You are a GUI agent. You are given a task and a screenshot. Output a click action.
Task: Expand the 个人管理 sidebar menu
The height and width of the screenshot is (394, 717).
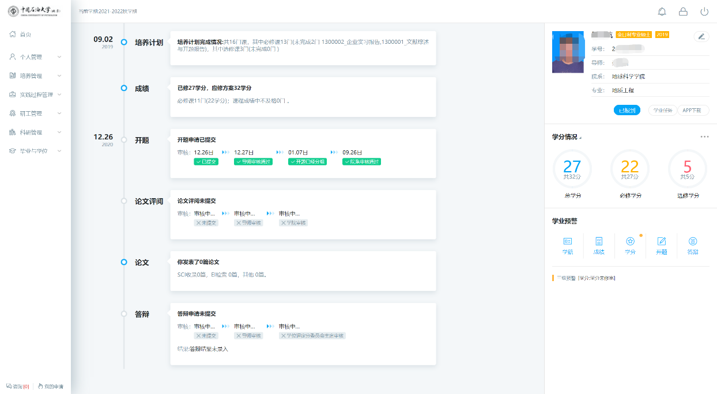point(35,57)
